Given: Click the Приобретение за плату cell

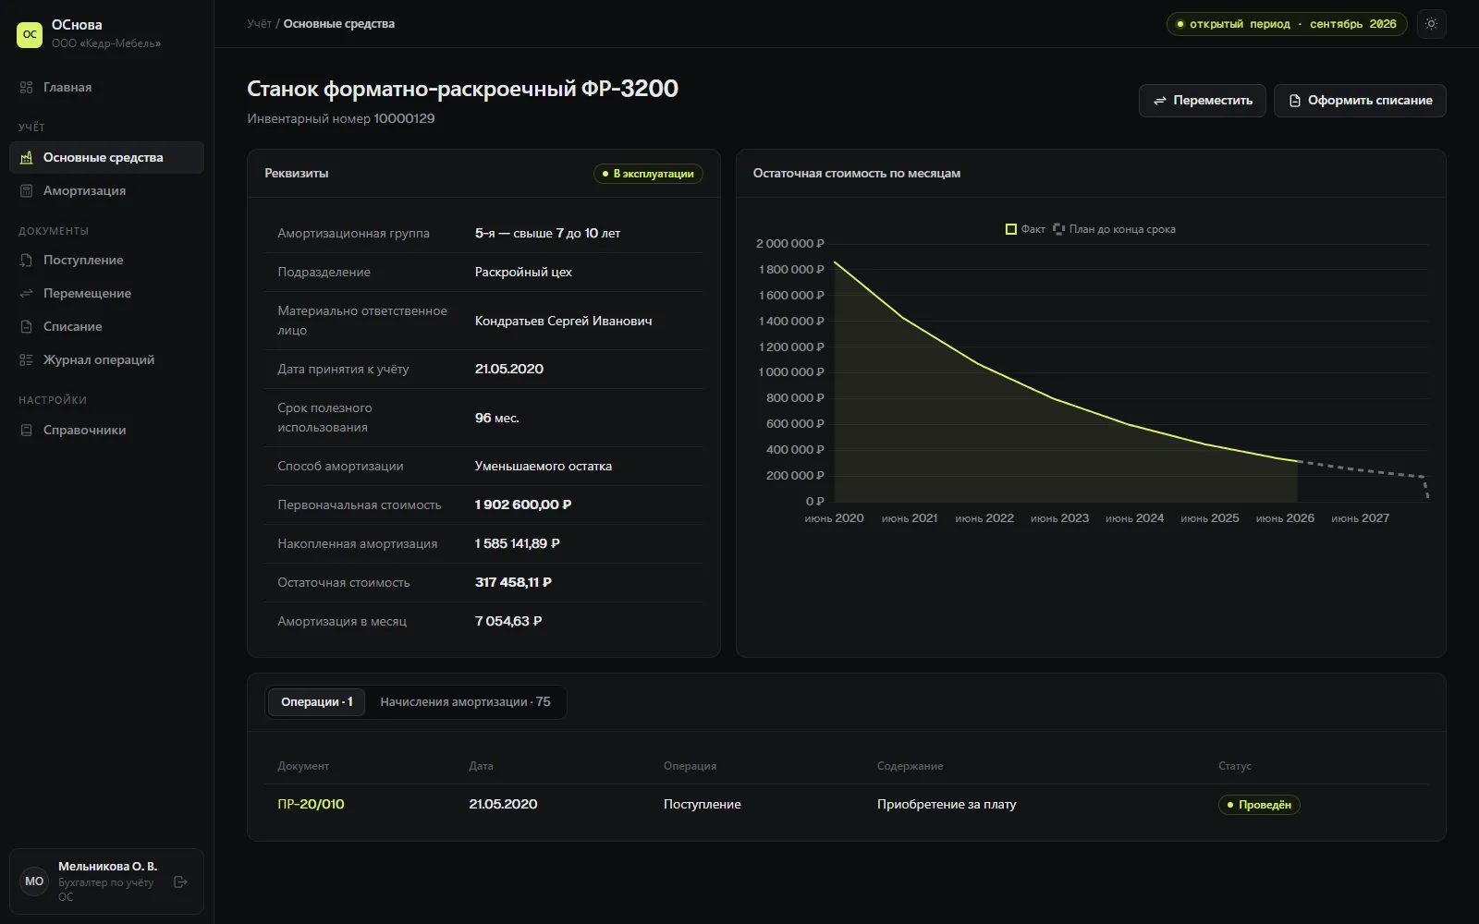Looking at the screenshot, I should coord(947,804).
